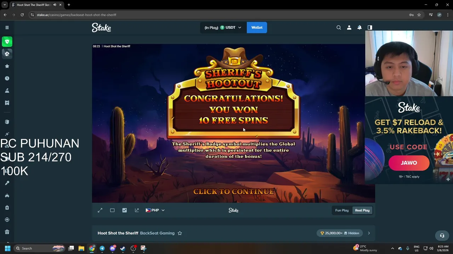Mute the tab audio speaker icon
Screen dimensions: 453x254
55,5
